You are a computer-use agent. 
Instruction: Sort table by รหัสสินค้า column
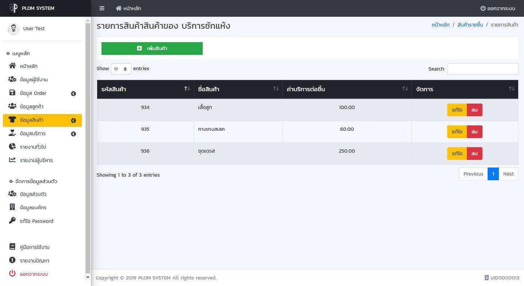click(x=145, y=89)
